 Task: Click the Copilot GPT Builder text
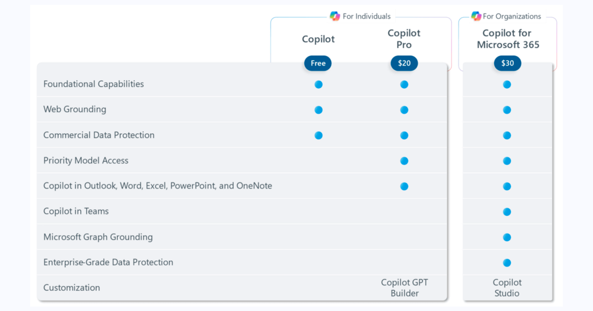pos(404,288)
